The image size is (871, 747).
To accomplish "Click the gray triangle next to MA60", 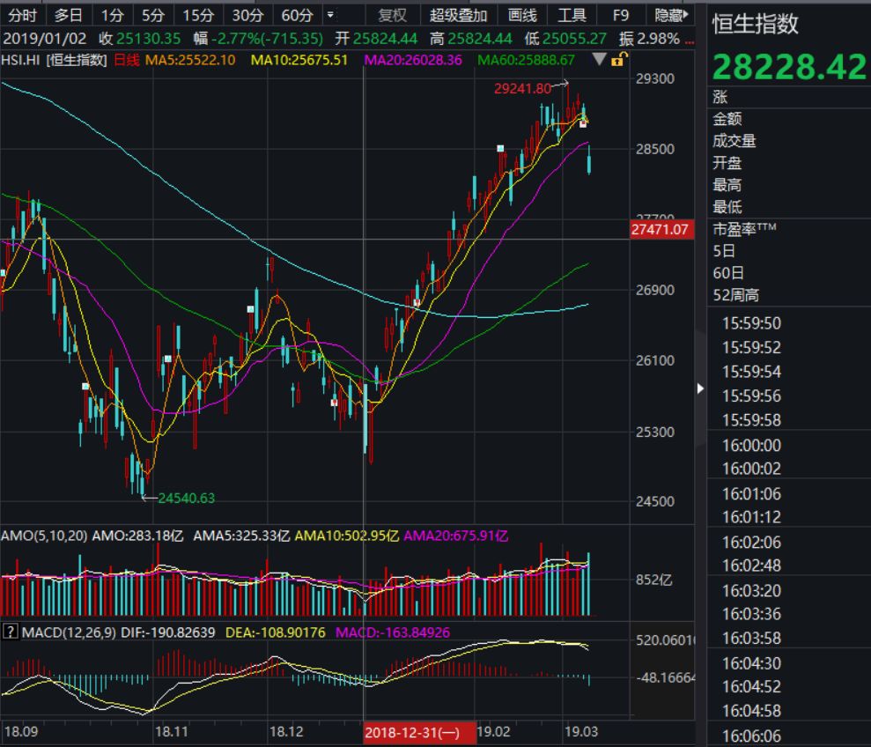I will pos(600,60).
